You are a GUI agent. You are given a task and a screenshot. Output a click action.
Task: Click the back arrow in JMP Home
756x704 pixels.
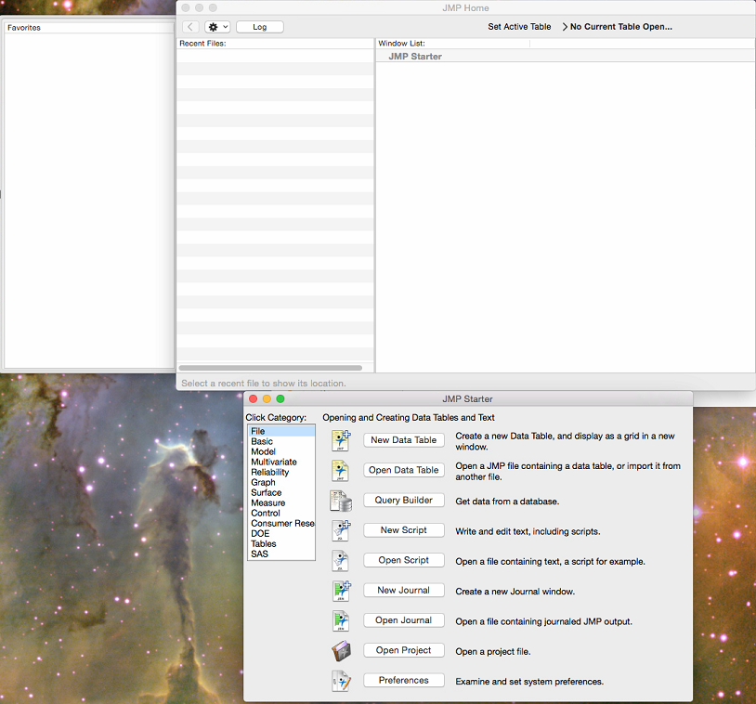tap(190, 27)
